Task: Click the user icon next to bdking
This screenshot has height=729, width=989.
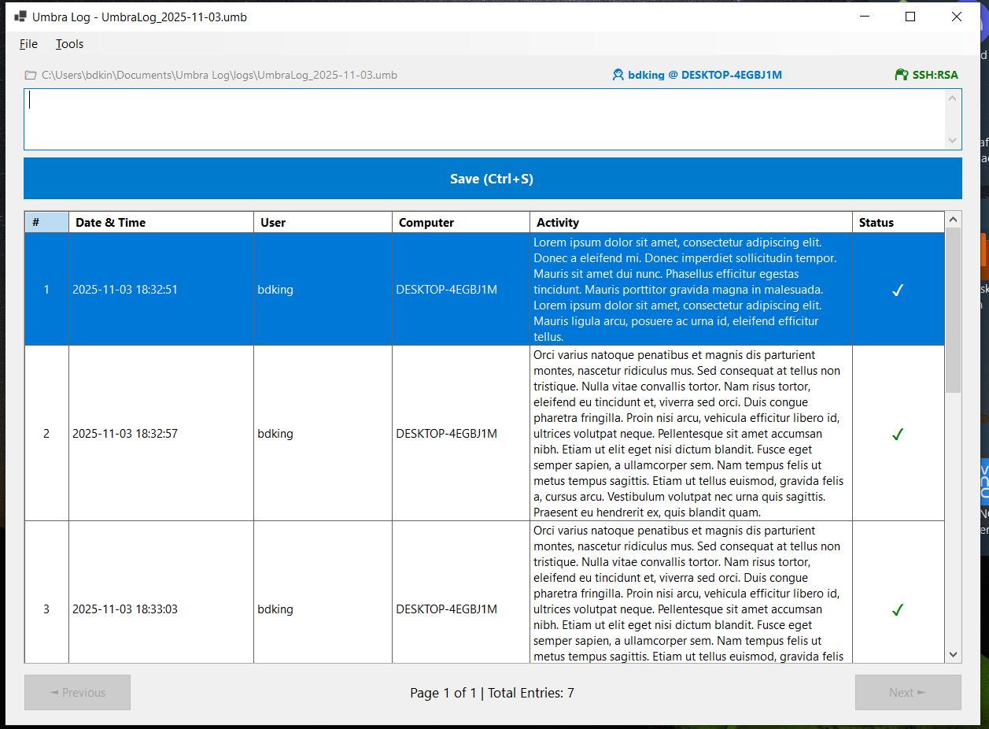Action: [618, 76]
